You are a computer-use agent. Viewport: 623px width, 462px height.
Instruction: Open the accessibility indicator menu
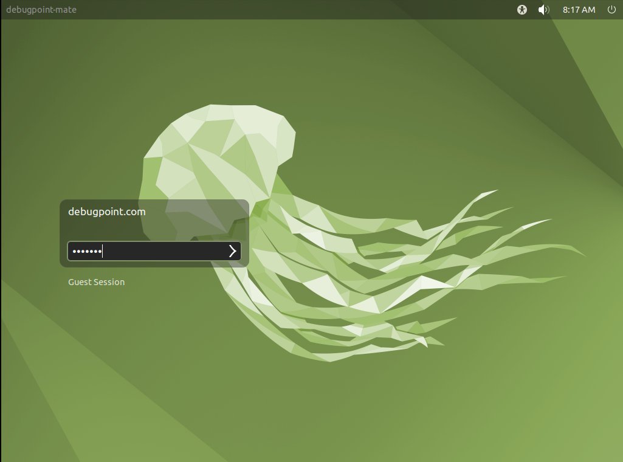521,10
